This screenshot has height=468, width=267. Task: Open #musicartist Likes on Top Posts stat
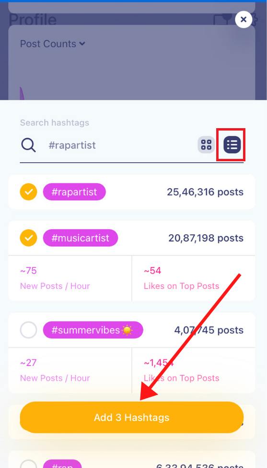point(193,278)
